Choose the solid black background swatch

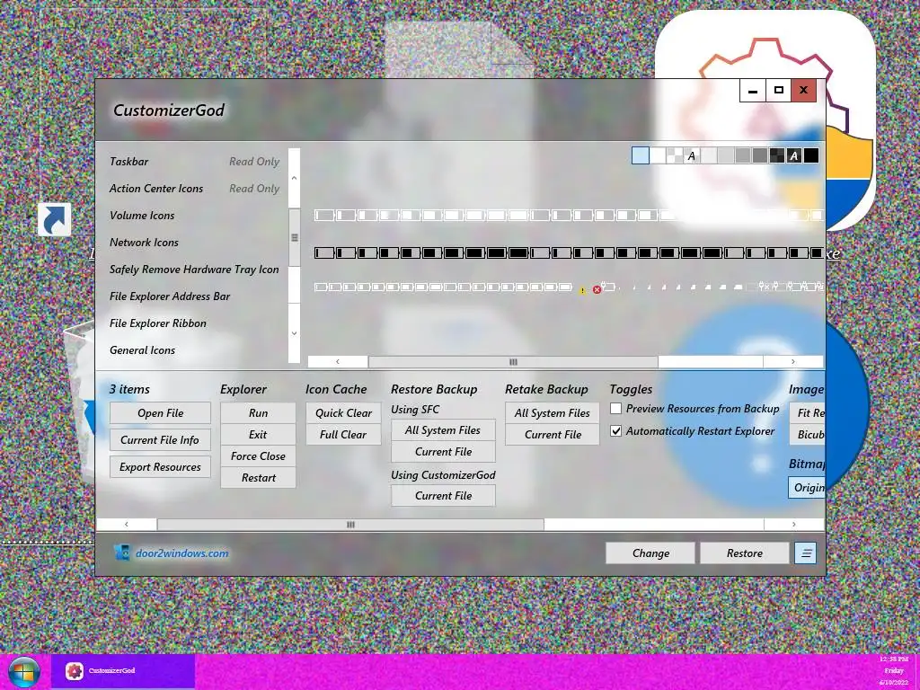point(811,155)
